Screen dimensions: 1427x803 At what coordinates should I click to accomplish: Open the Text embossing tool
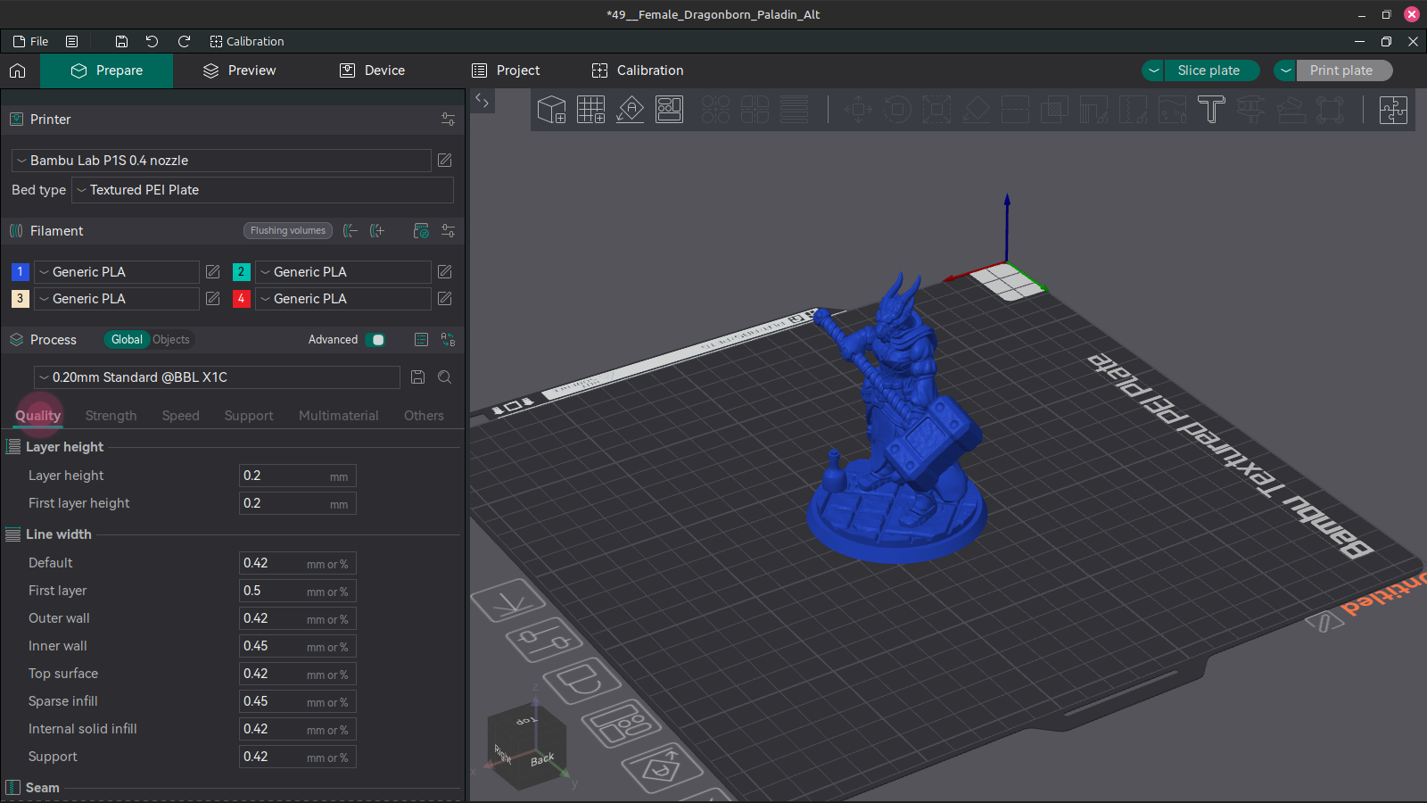[1211, 110]
